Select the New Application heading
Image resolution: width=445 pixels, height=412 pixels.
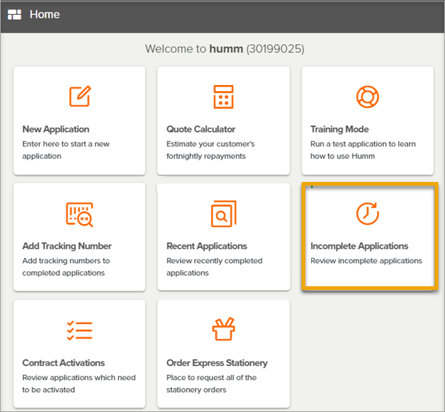point(55,129)
